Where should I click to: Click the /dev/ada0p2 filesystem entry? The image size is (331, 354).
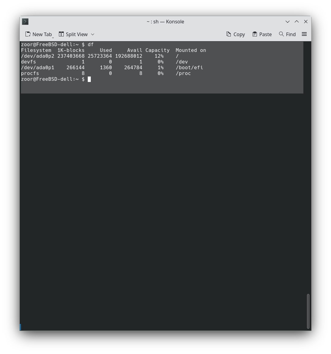37,56
